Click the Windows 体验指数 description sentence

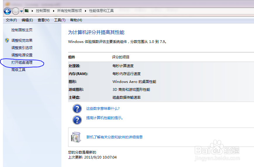[x=118, y=42]
